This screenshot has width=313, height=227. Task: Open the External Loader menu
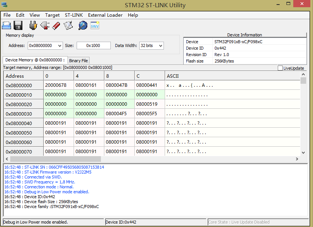click(x=105, y=15)
